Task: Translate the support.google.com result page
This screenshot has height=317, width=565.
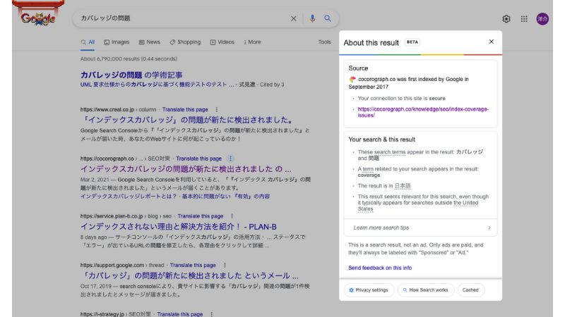Action: pyautogui.click(x=193, y=266)
